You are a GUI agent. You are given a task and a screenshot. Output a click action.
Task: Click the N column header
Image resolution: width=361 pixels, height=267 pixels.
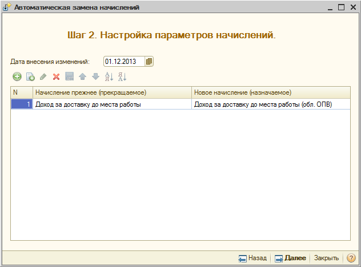(21, 92)
